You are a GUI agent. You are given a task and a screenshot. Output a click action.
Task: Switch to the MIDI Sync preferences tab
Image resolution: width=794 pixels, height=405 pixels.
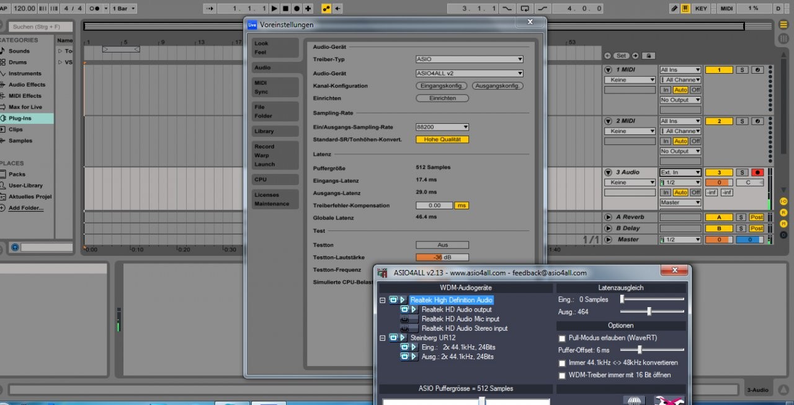click(x=275, y=87)
